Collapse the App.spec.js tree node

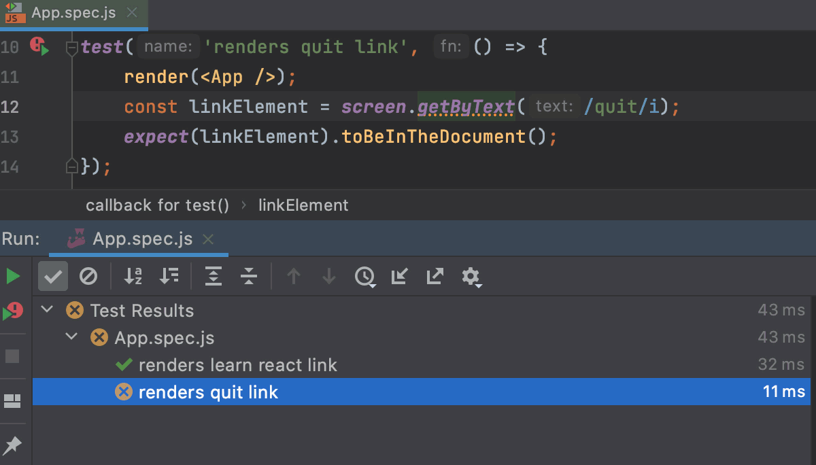coord(72,337)
